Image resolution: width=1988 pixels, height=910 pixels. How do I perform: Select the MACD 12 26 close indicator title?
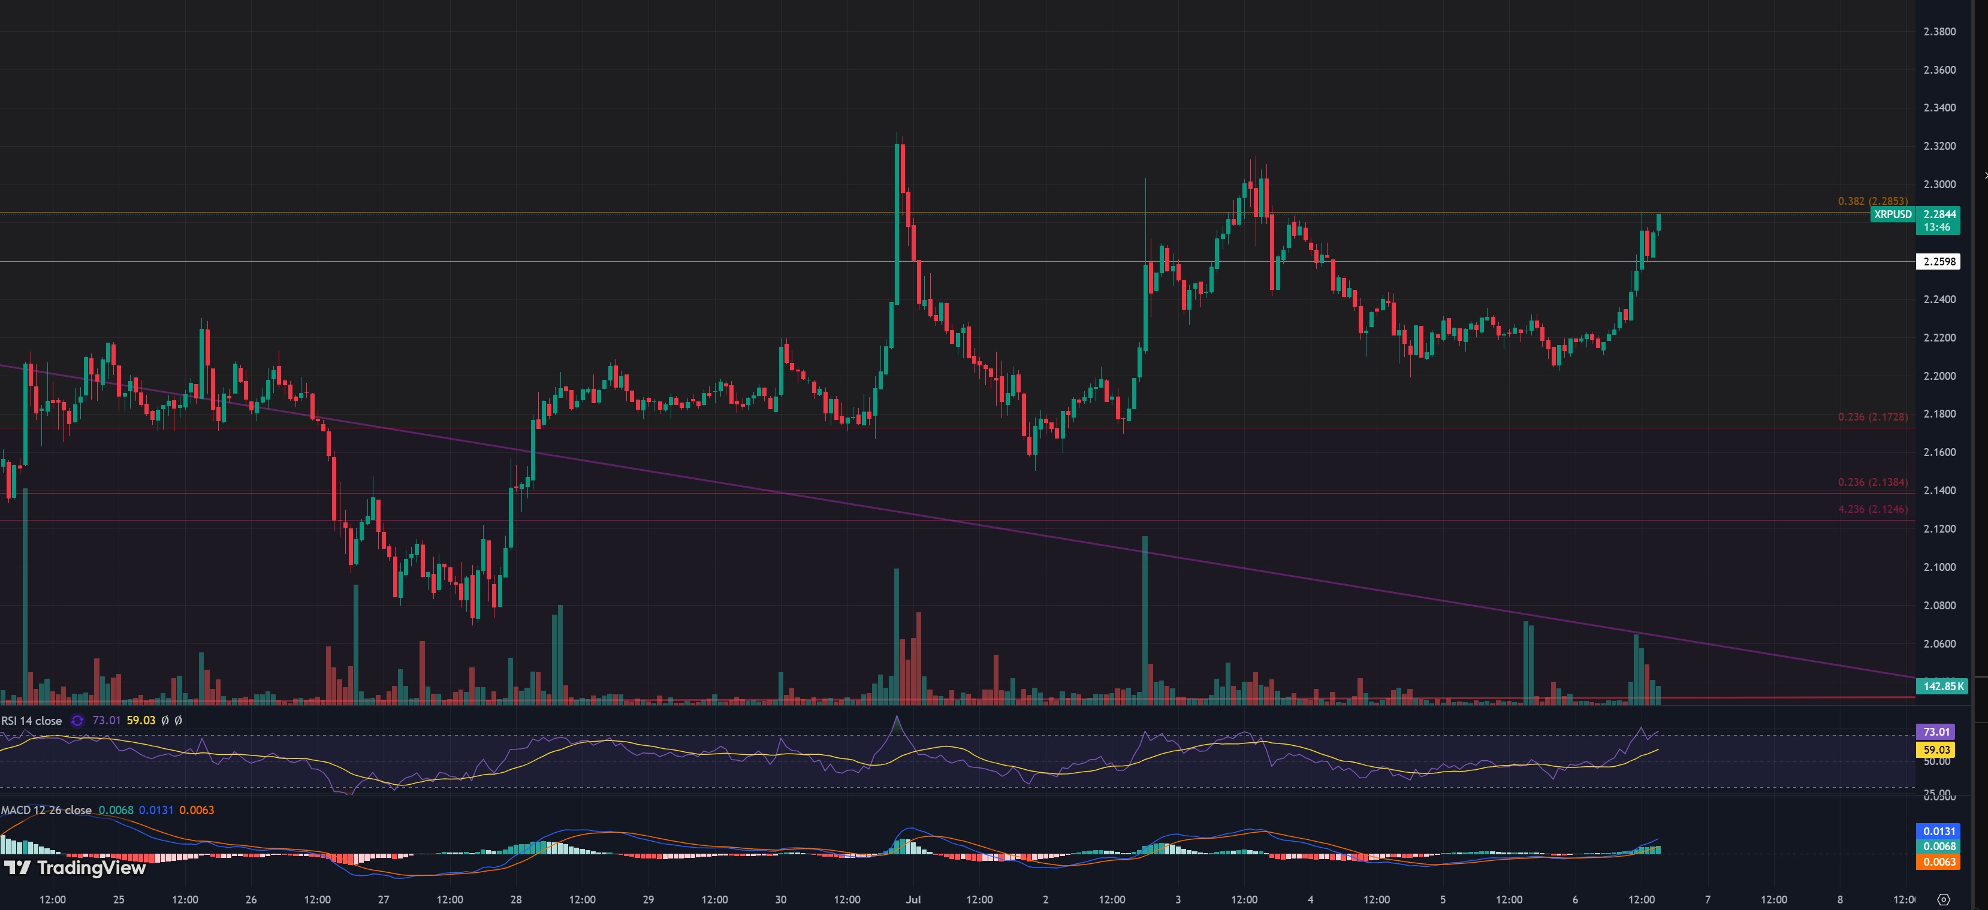[x=46, y=810]
